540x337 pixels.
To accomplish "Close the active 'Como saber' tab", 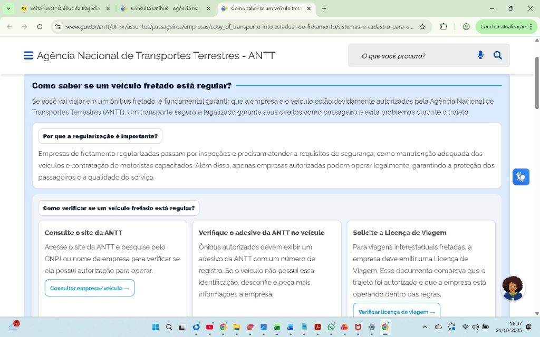I will [309, 8].
